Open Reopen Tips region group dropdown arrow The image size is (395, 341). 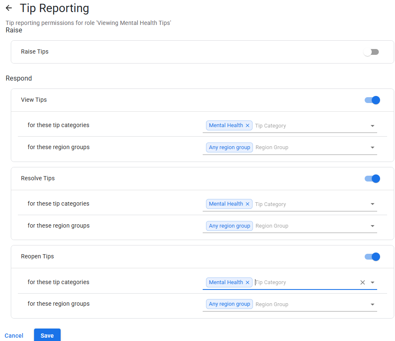[372, 304]
